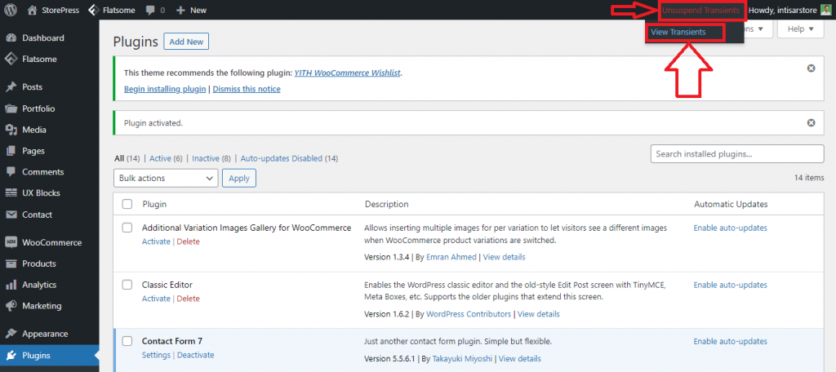This screenshot has height=372, width=836.
Task: Click the New plus icon
Action: pos(180,10)
